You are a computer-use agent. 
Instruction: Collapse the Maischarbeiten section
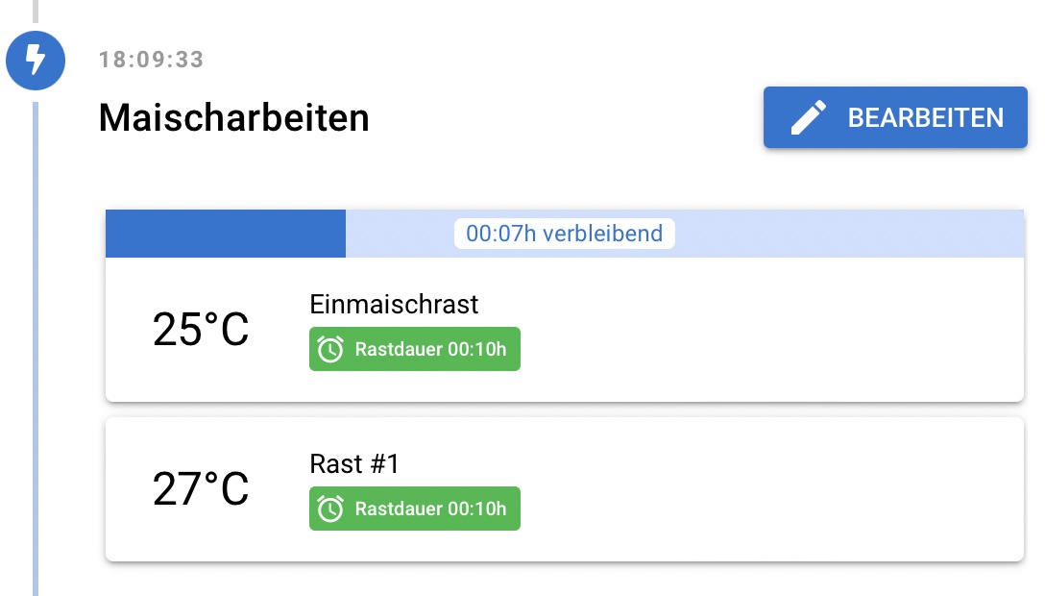click(233, 117)
